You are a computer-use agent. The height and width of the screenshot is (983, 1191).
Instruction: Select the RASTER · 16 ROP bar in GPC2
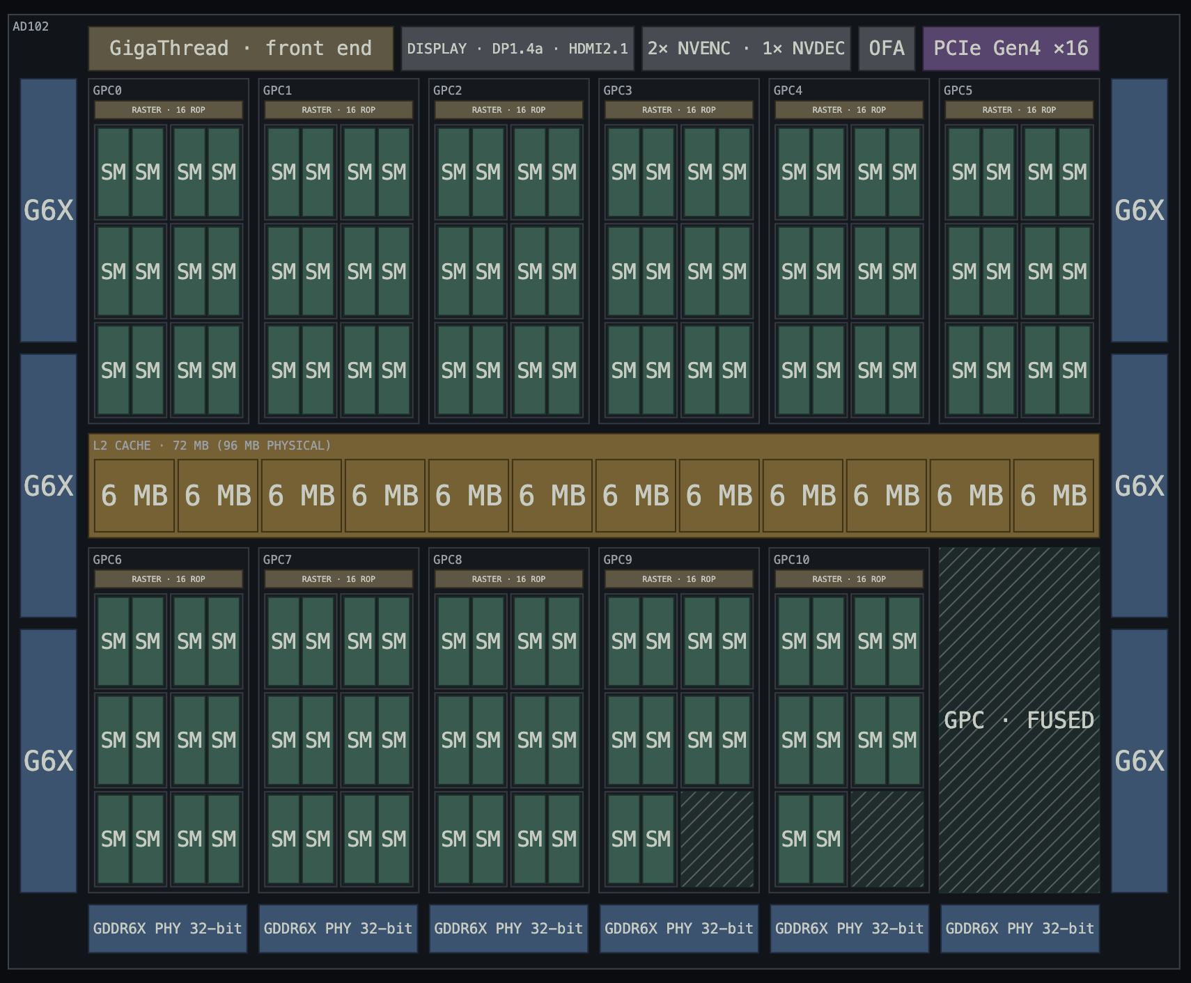click(508, 110)
